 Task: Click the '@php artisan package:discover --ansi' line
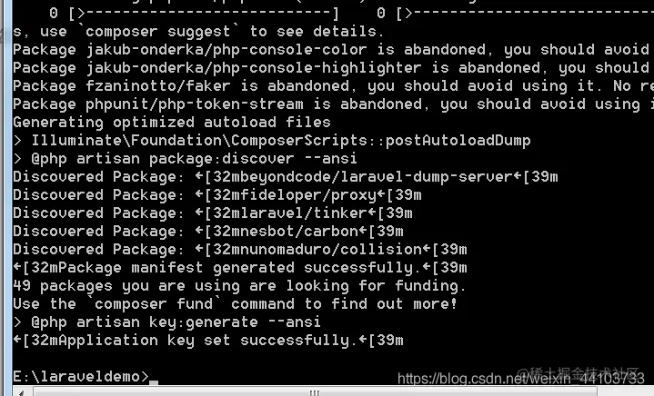[186, 159]
